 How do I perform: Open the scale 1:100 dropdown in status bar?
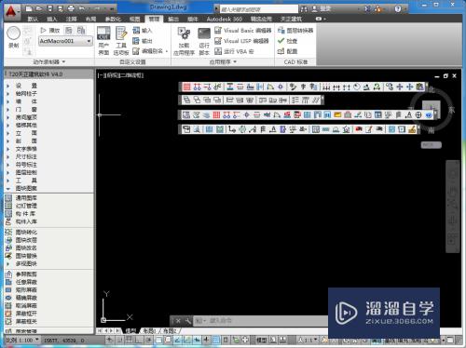pos(22,340)
